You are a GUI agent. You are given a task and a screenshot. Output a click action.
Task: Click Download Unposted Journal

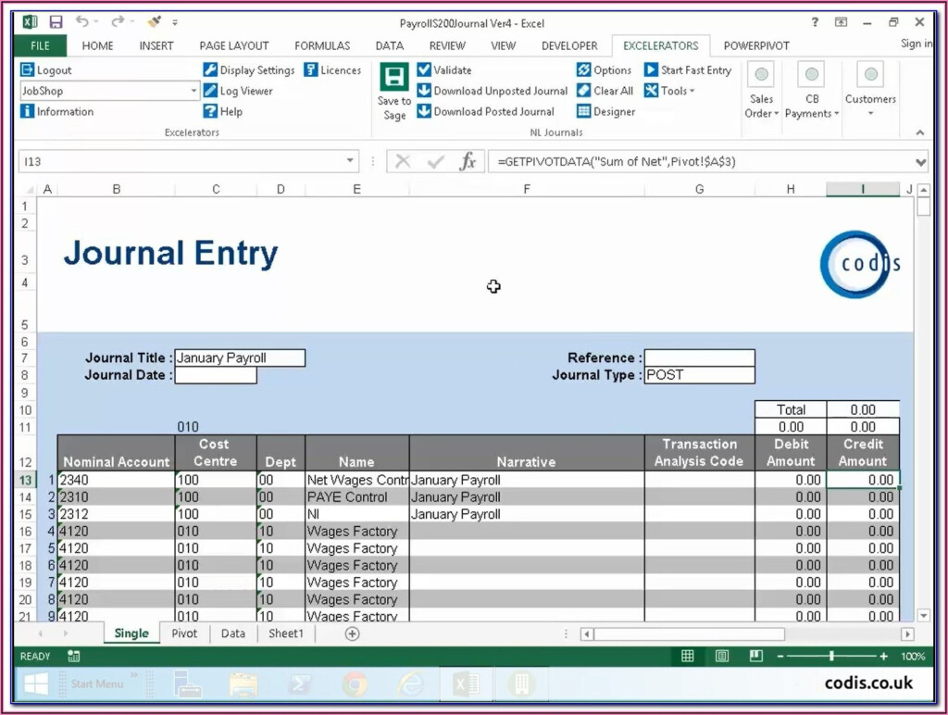pyautogui.click(x=493, y=91)
